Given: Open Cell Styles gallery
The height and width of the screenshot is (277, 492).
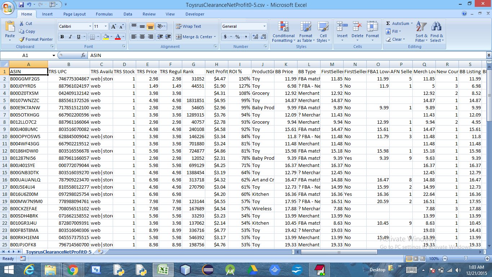Looking at the screenshot, I should 323,32.
